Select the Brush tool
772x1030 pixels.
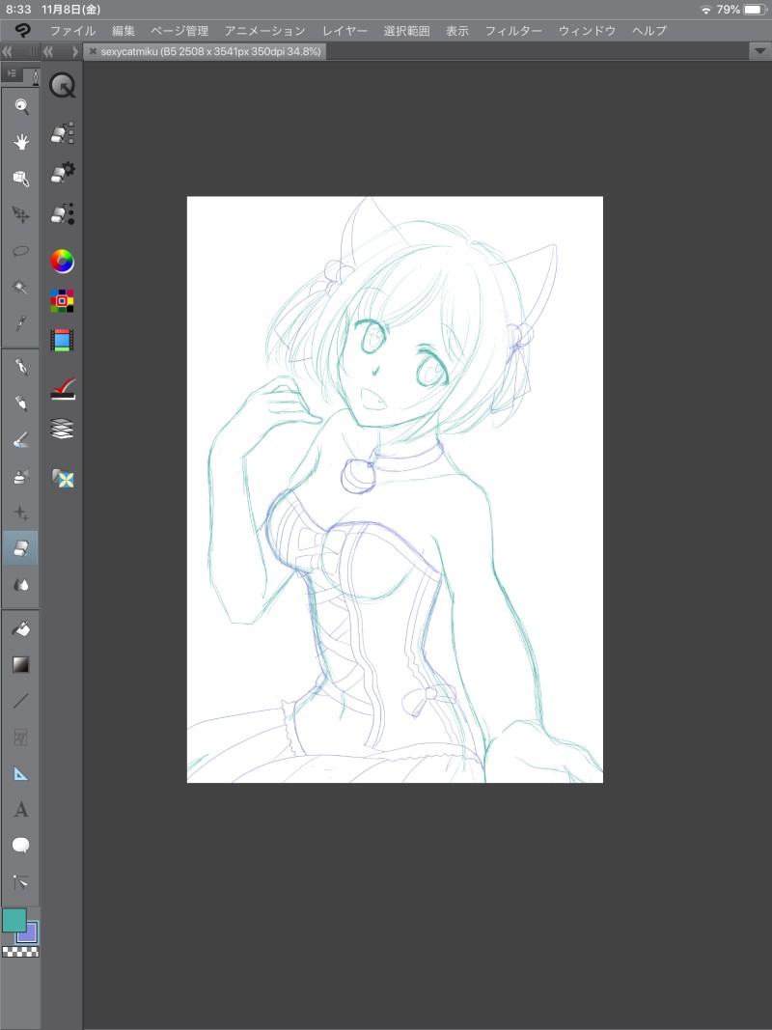21,439
